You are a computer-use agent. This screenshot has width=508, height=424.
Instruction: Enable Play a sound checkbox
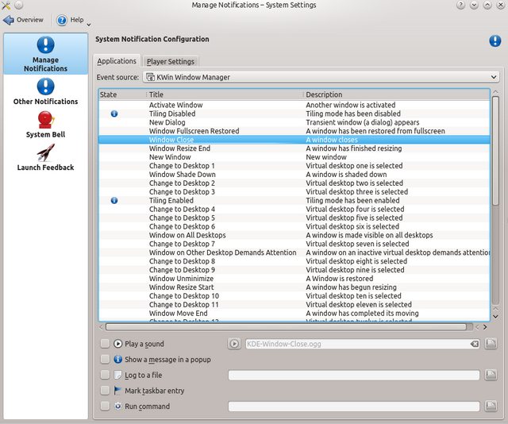(105, 344)
